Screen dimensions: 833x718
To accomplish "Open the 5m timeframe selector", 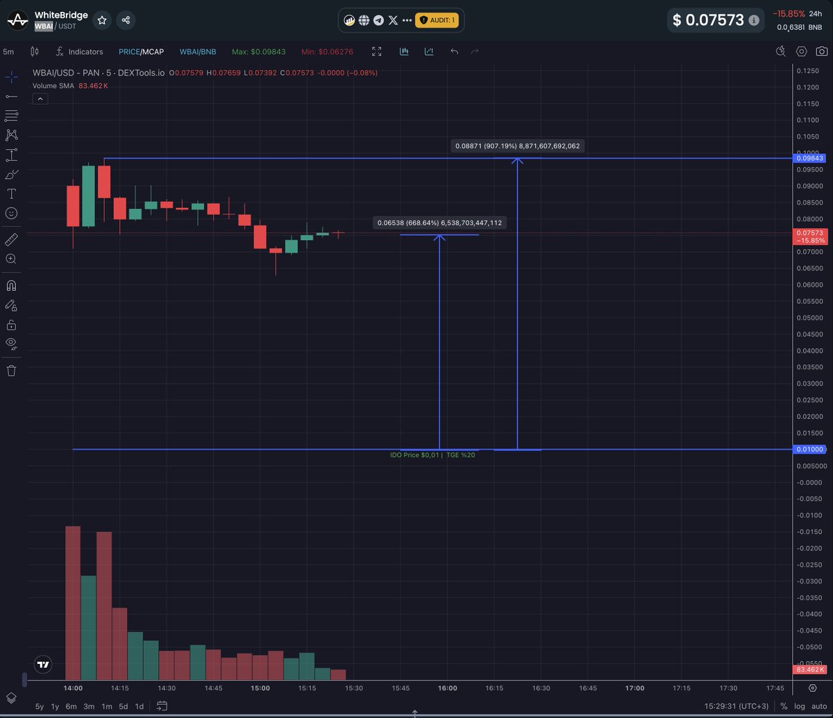I will (x=8, y=51).
